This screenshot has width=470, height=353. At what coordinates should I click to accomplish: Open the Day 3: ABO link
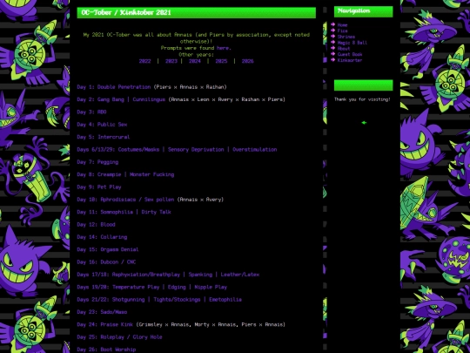[x=91, y=112]
